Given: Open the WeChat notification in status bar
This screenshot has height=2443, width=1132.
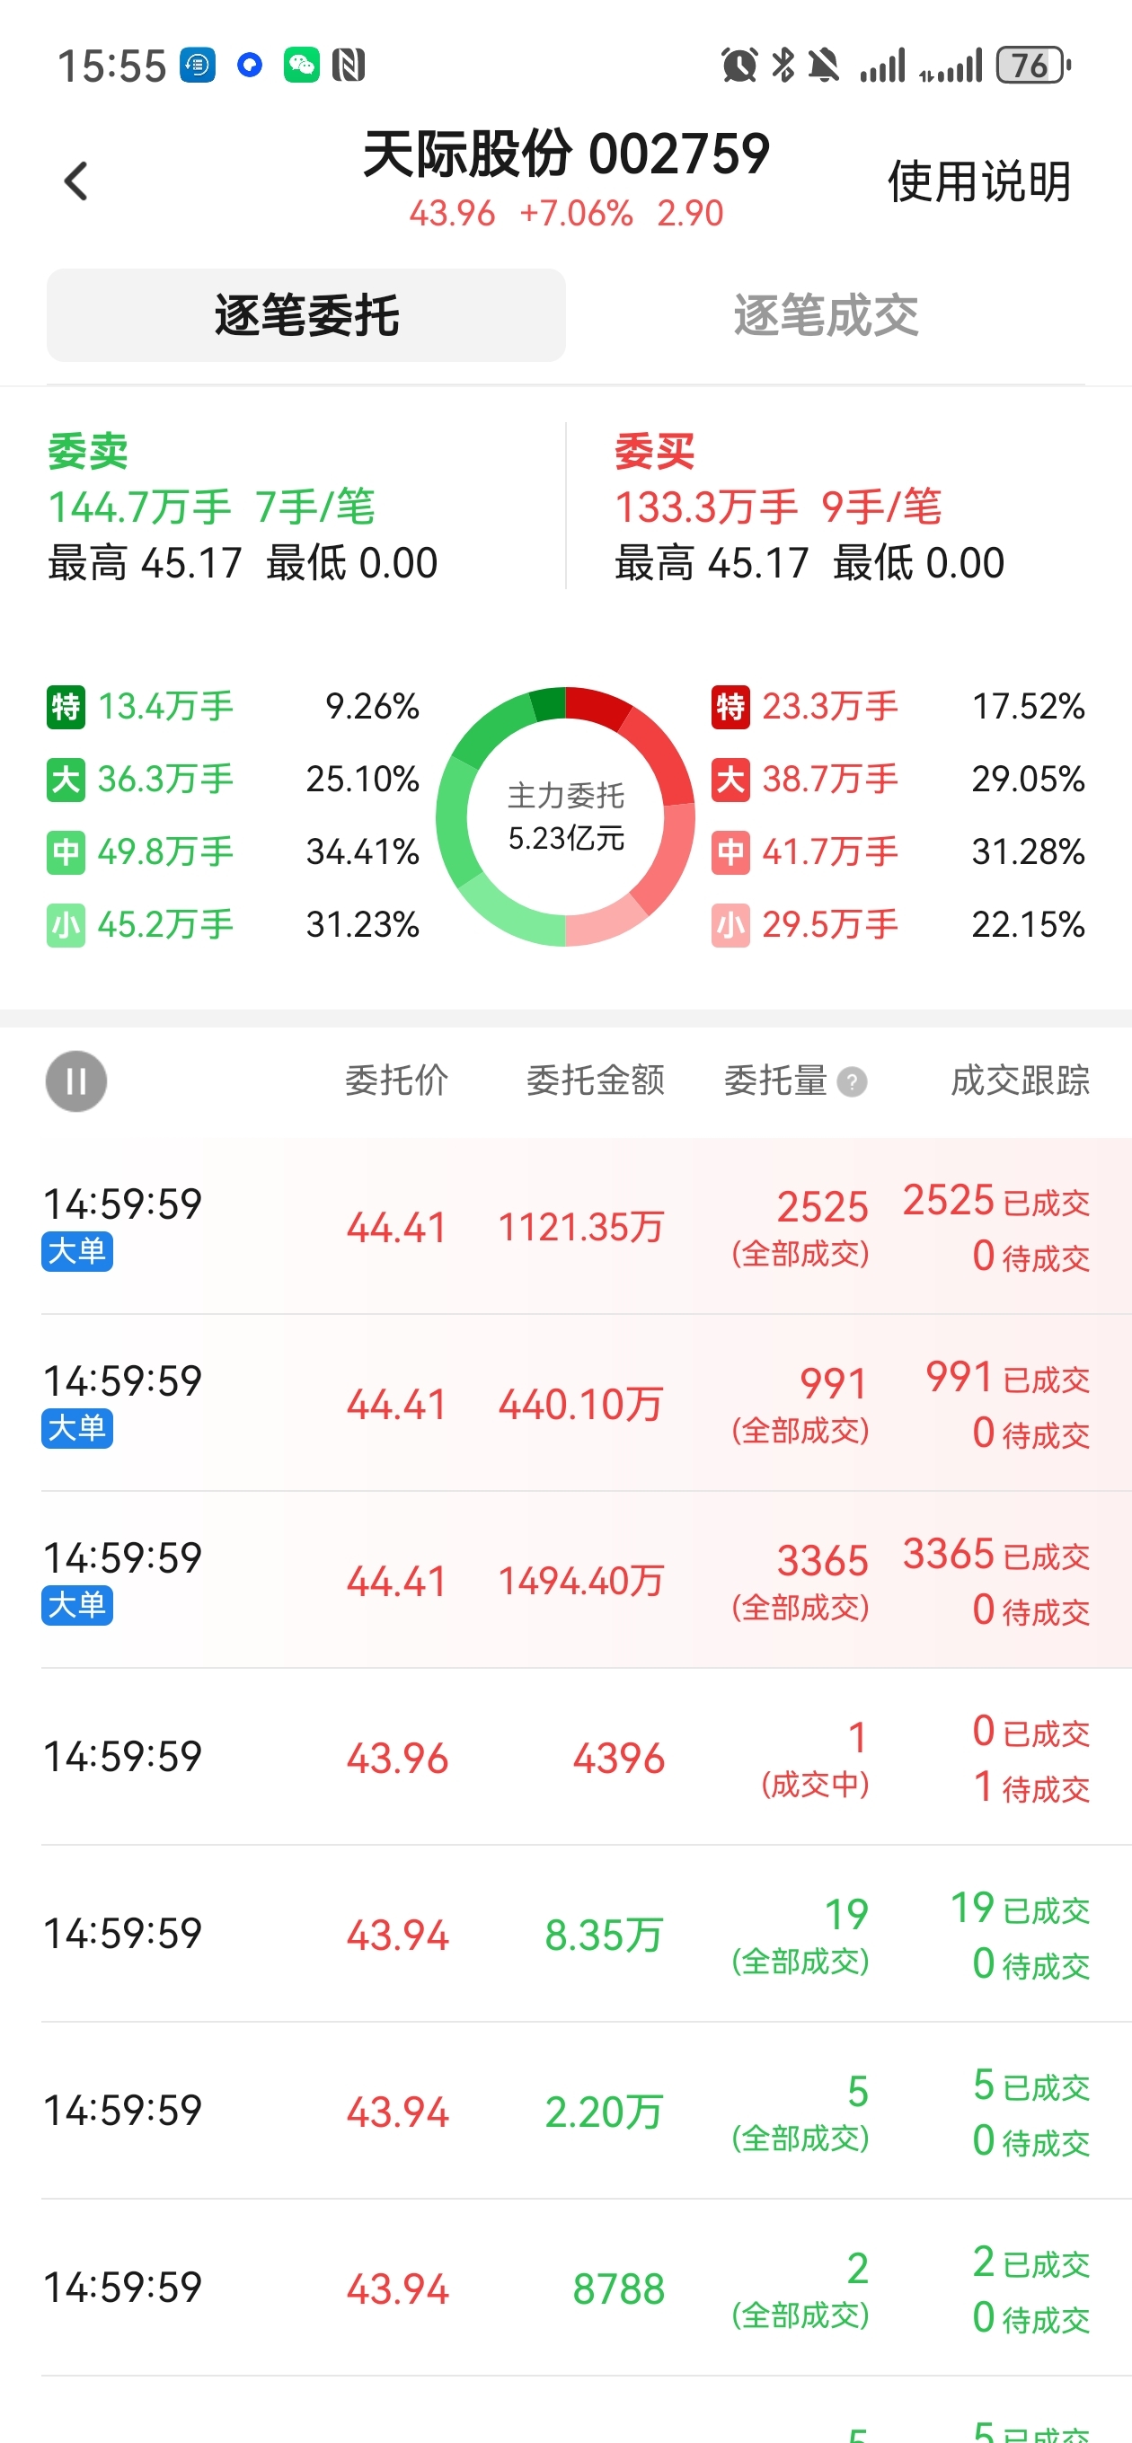Looking at the screenshot, I should coord(301,66).
